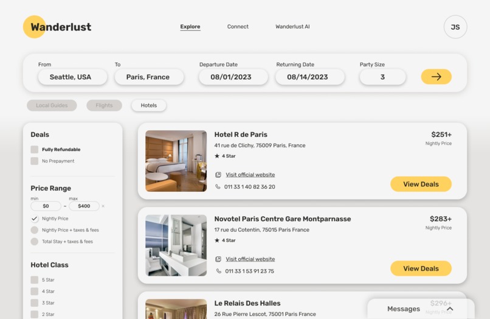The width and height of the screenshot is (490, 319).
Task: Open Returning Date field 08/14/2023
Action: coord(309,77)
